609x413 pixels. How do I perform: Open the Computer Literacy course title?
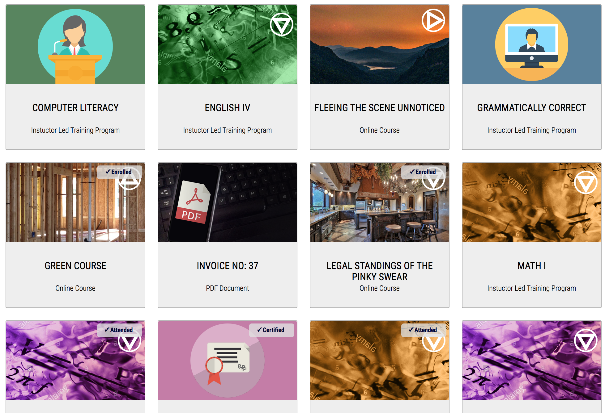75,108
